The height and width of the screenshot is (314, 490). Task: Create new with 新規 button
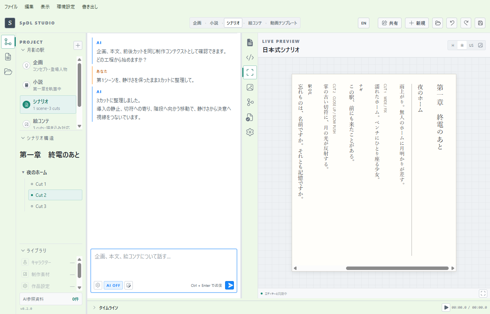(417, 23)
